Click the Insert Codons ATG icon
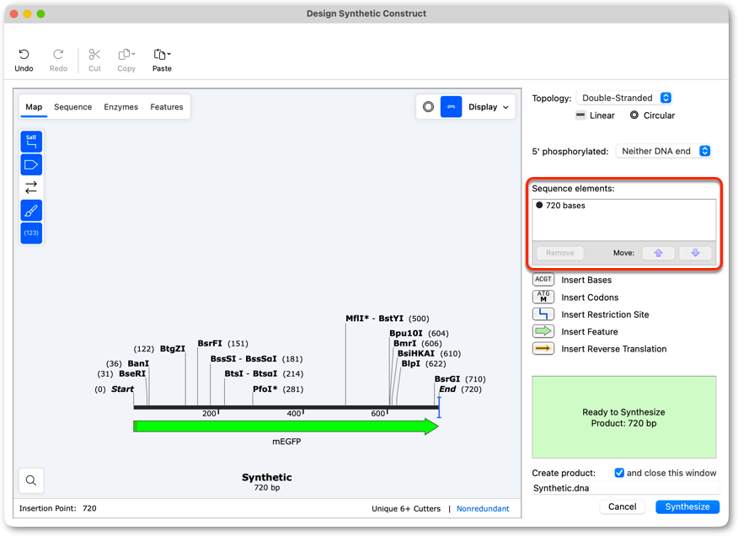 click(x=543, y=297)
